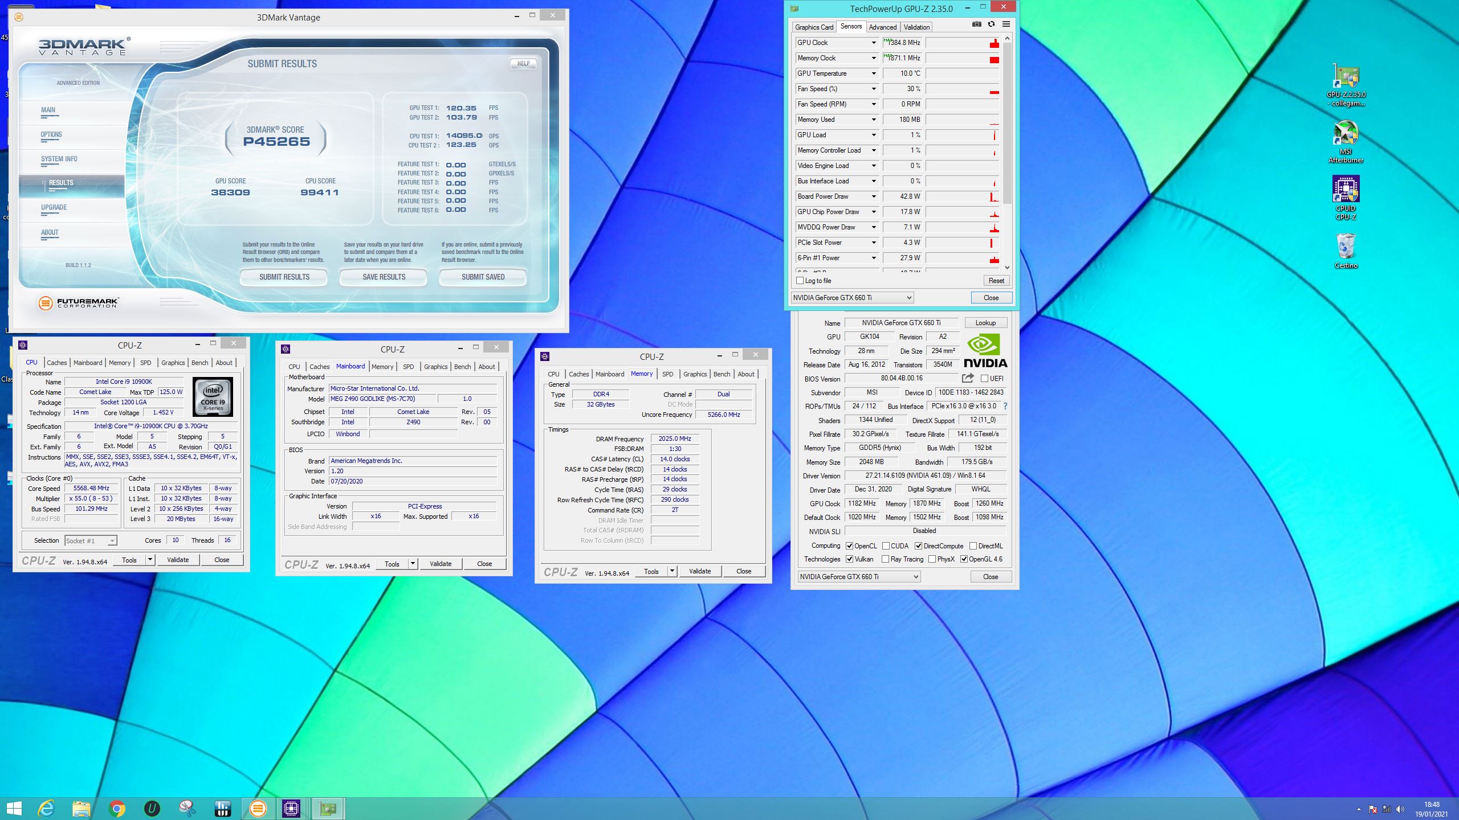Click the SAVE RESULTS button
This screenshot has width=1459, height=820.
pos(384,277)
